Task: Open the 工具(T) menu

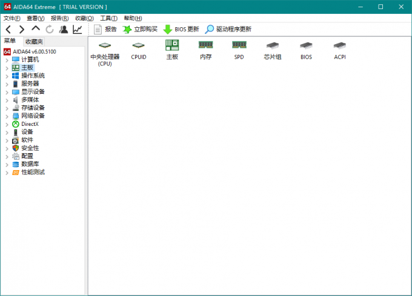Action: (x=109, y=18)
